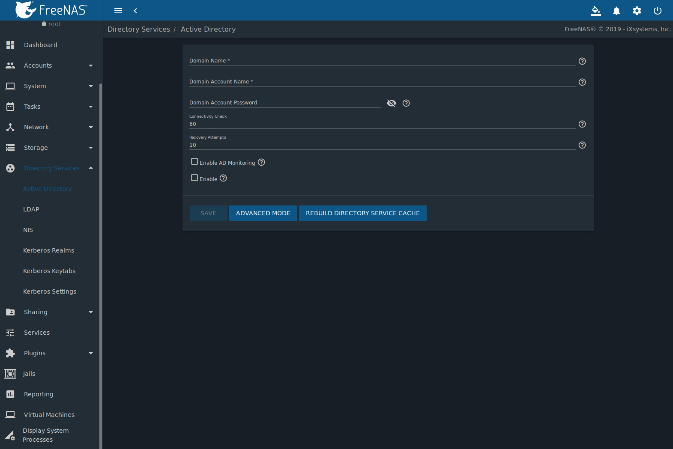Click the FreeNAS logo
673x449 pixels.
51,10
